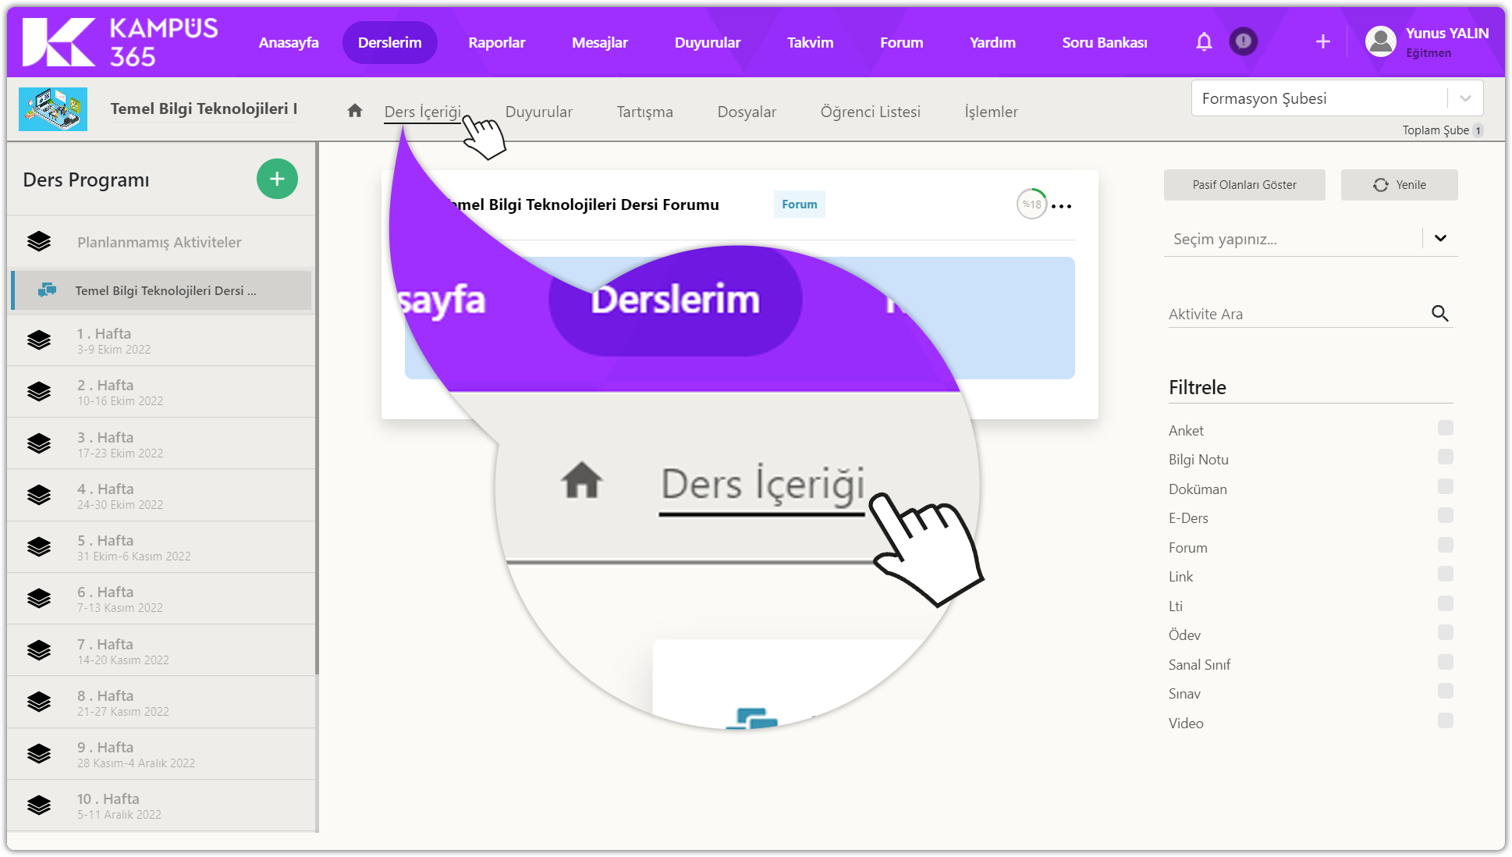
Task: Click the green add schedule button
Action: coord(277,179)
